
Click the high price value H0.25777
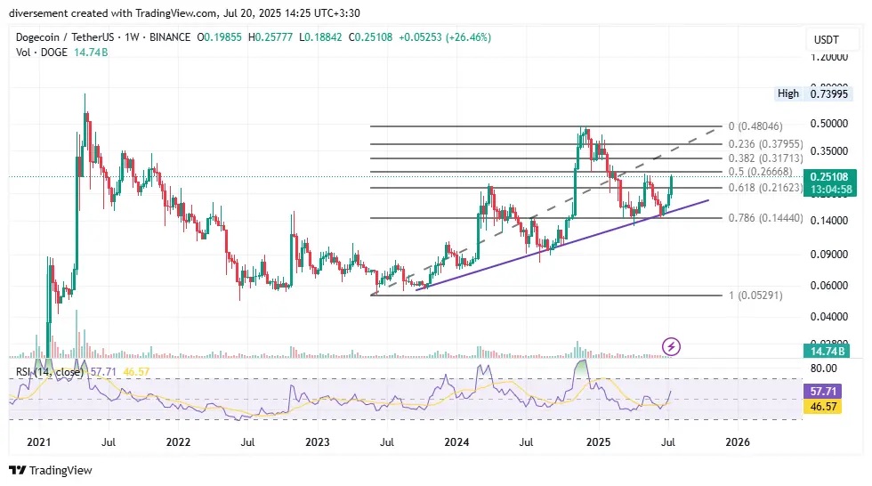pyautogui.click(x=270, y=37)
